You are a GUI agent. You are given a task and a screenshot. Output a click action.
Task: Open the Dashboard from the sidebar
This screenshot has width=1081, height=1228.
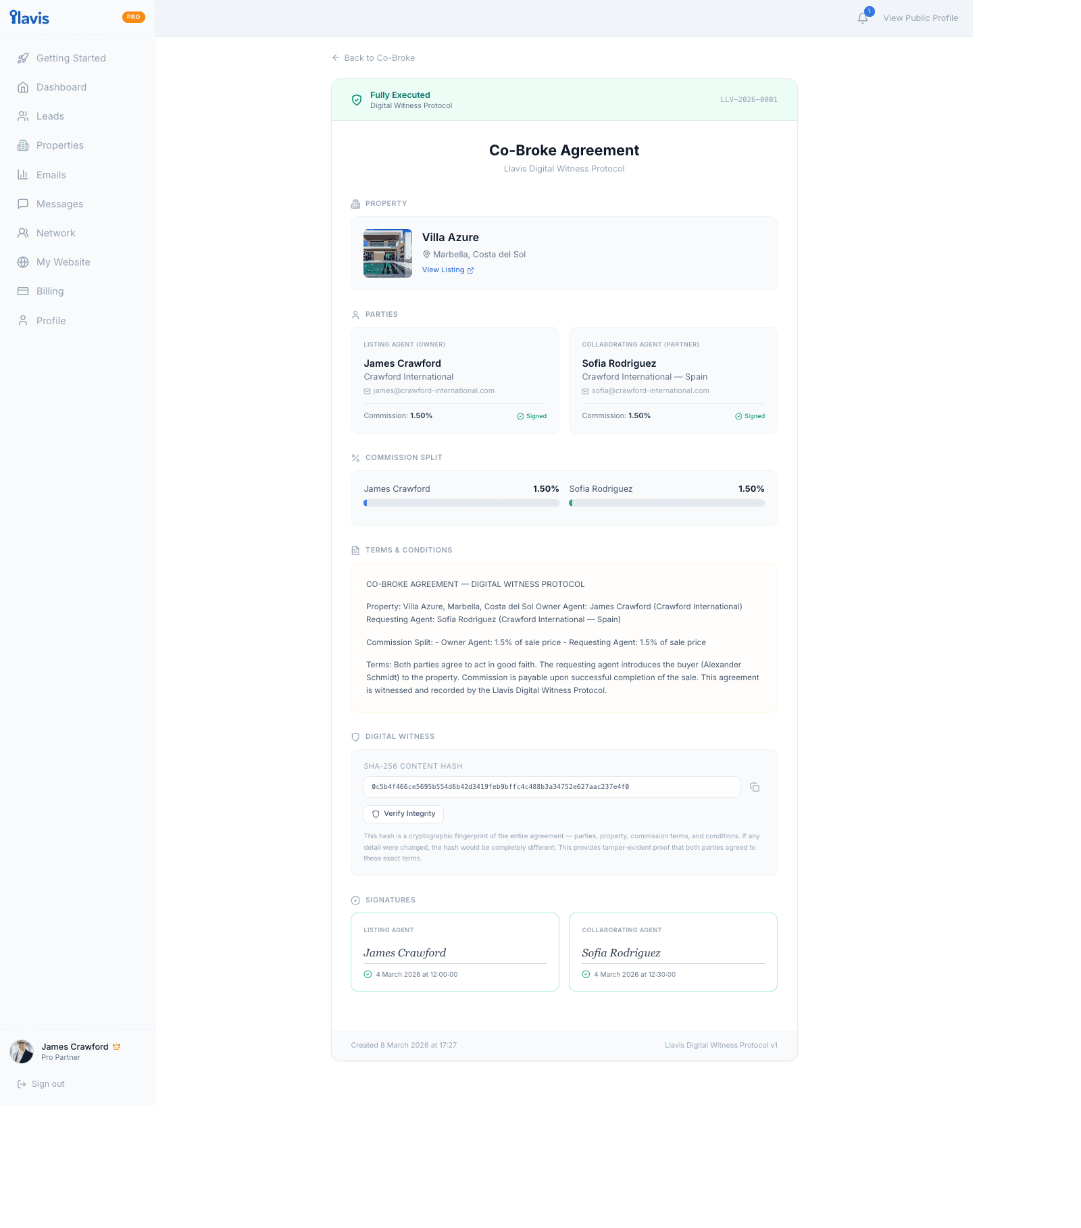tap(61, 86)
